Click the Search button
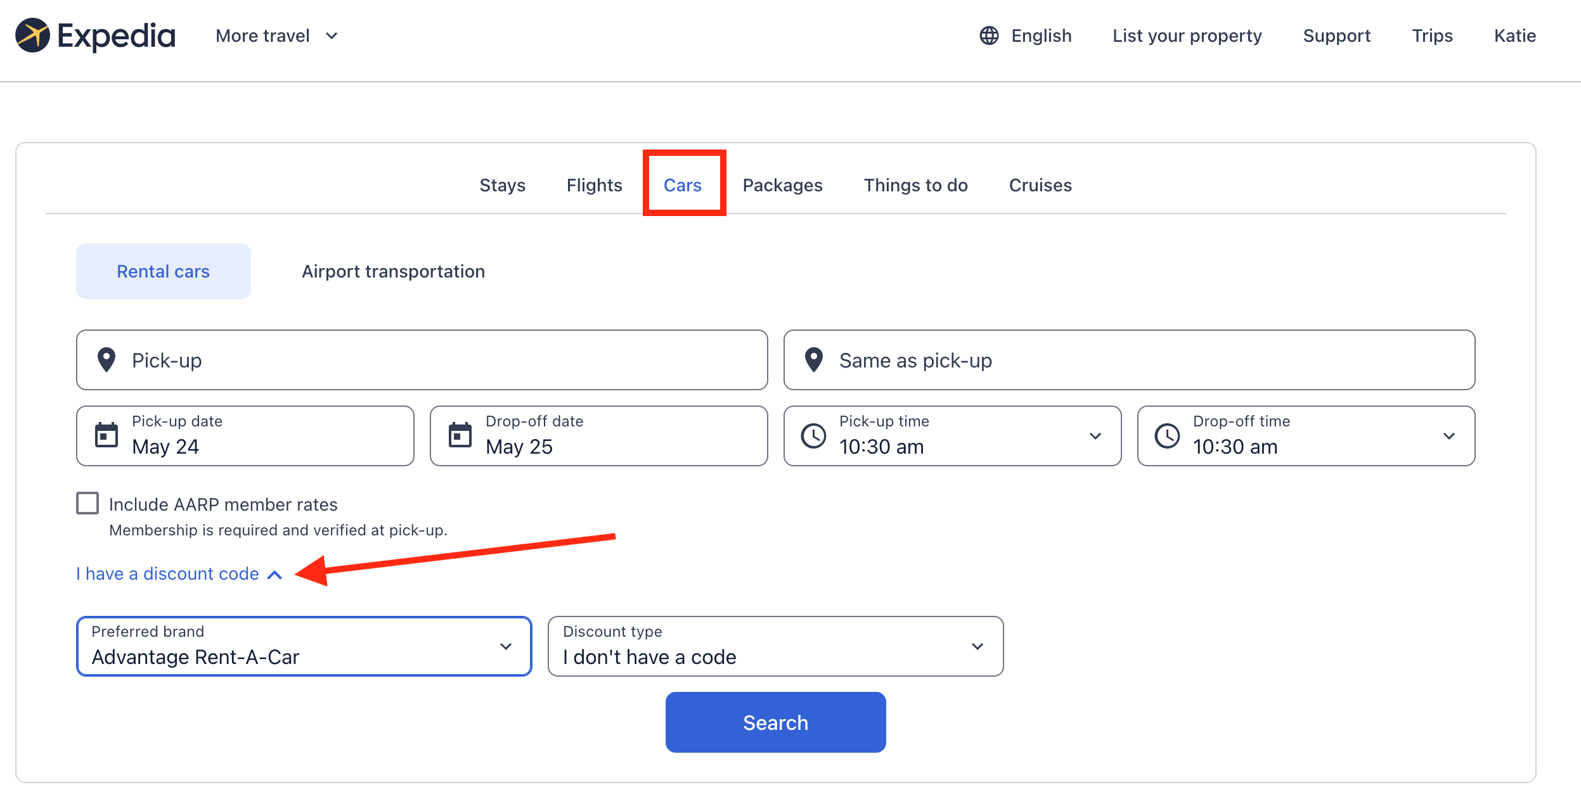This screenshot has width=1581, height=811. [775, 722]
